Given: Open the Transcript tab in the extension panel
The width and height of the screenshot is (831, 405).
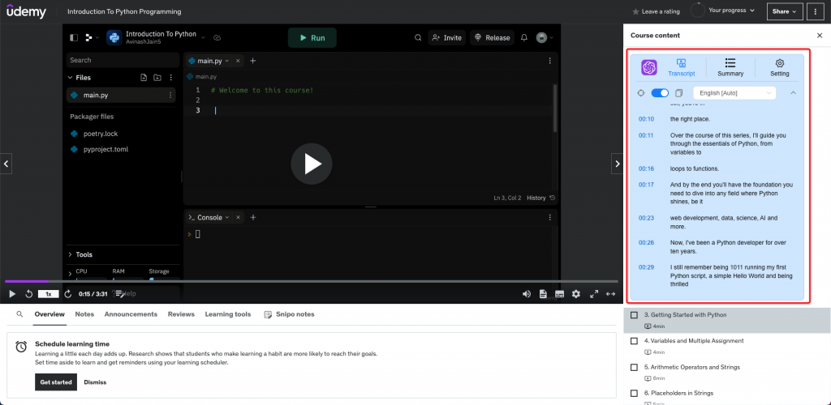Looking at the screenshot, I should pyautogui.click(x=682, y=68).
